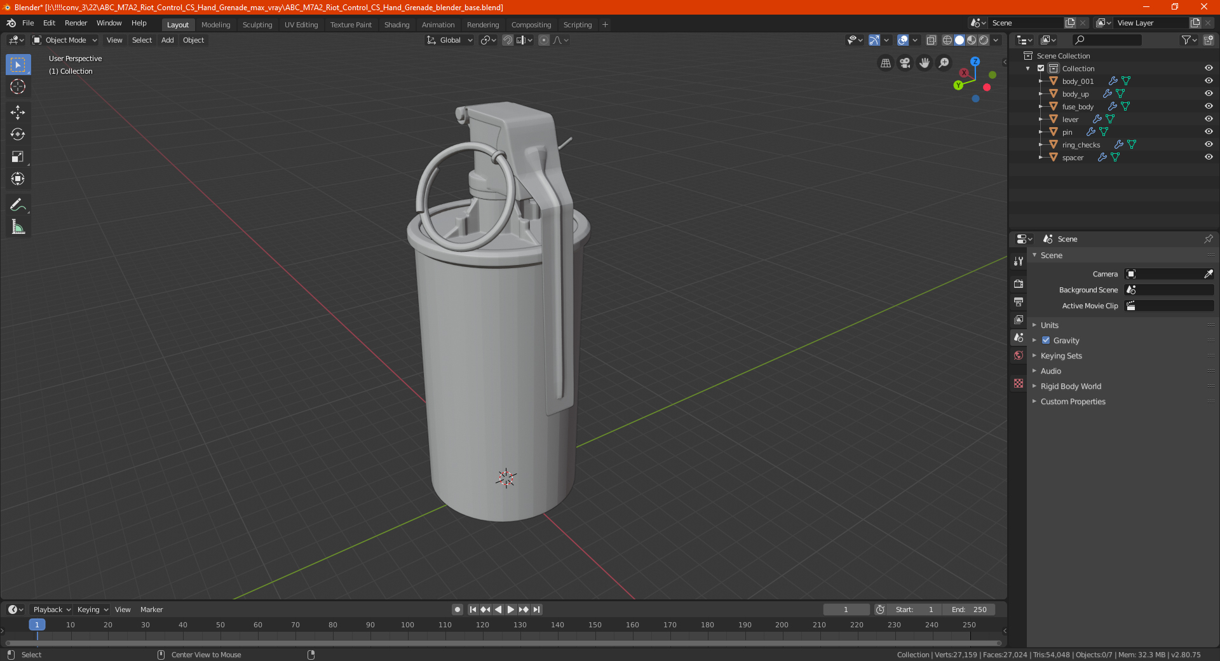Viewport: 1220px width, 661px height.
Task: Click the outliner search field
Action: click(1106, 40)
